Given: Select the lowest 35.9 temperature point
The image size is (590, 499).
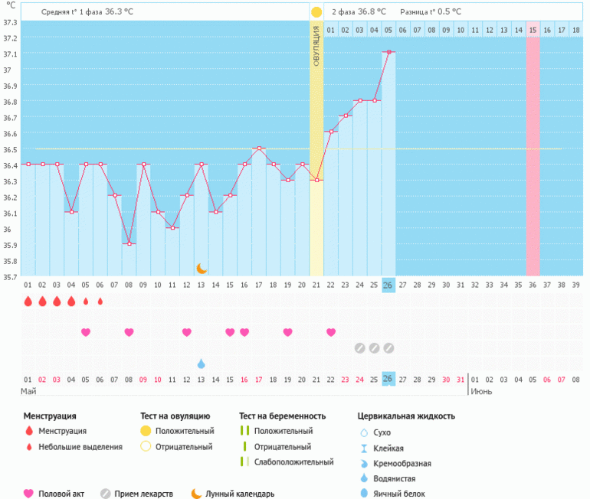Looking at the screenshot, I should coord(129,243).
